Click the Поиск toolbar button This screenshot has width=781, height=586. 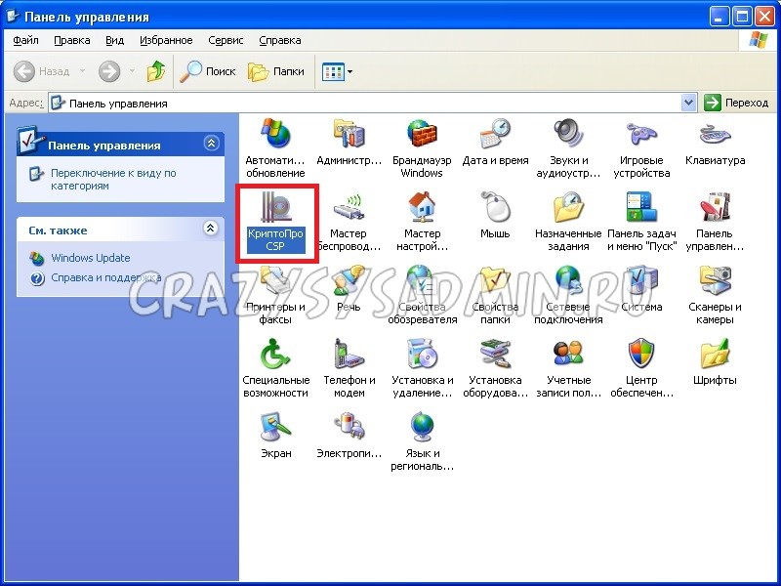210,71
